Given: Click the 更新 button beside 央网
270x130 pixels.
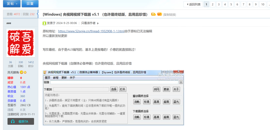Looking at the screenshot, I should click(166, 89).
